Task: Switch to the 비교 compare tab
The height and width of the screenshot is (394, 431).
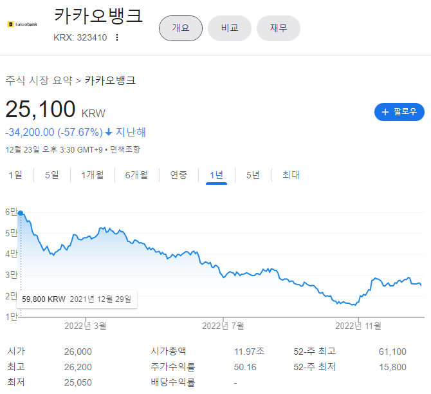Action: [230, 28]
